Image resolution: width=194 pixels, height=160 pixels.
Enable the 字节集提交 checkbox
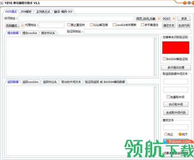142,25
